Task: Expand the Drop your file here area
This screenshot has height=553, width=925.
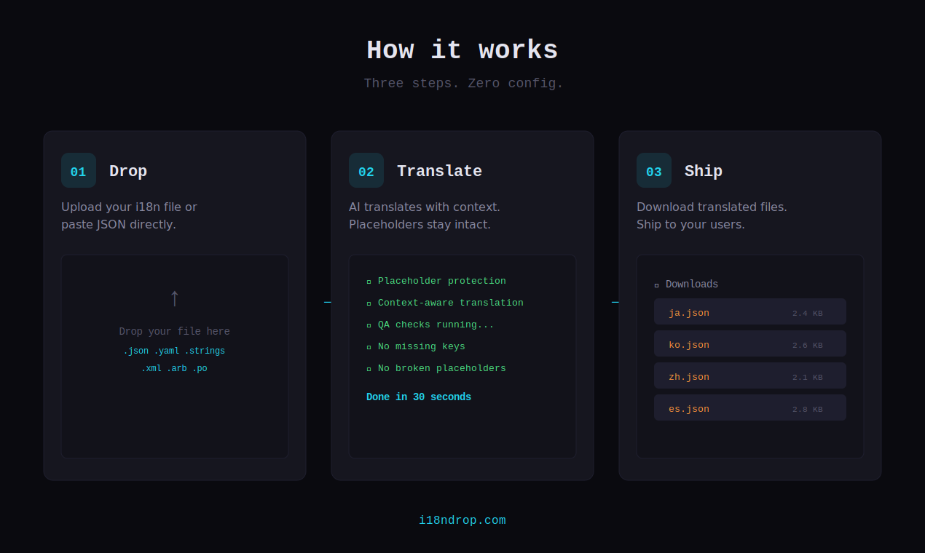Action: (174, 356)
